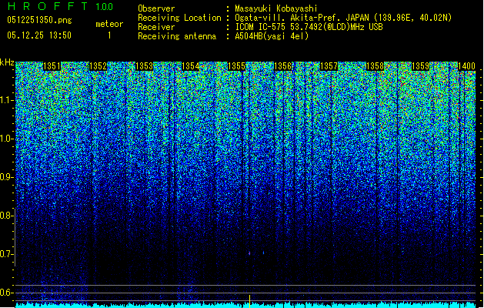Viewport: 484px width, 308px height.
Task: Click the 1353 time marker
Action: pos(144,66)
